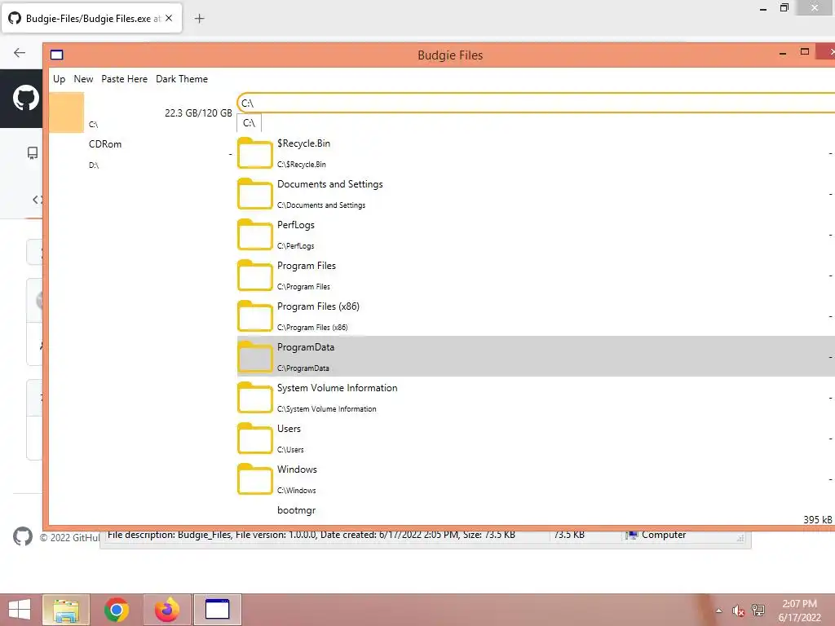Viewport: 835px width, 626px height.
Task: Click the GitHub logo in browser header
Action: (x=25, y=98)
